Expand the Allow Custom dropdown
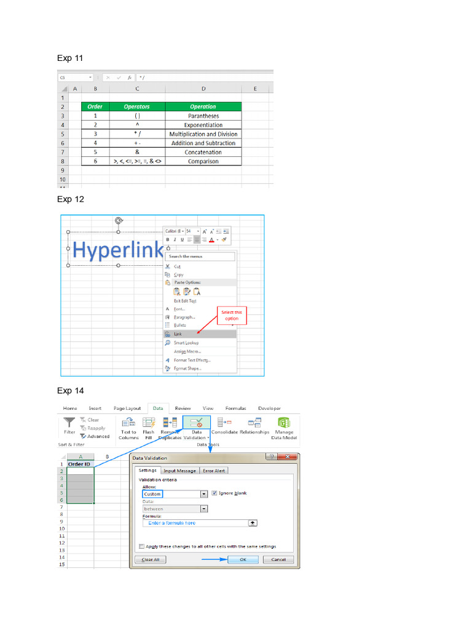Viewport: 472px width, 630px height. tap(204, 494)
